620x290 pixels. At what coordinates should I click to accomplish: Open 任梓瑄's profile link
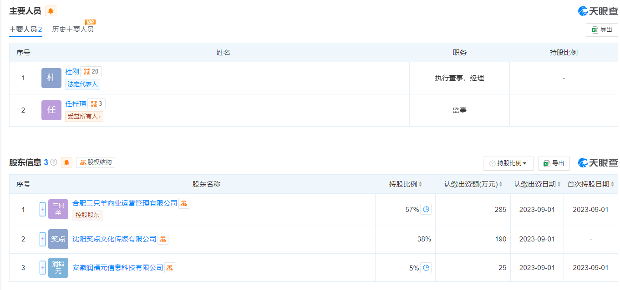[x=76, y=104]
